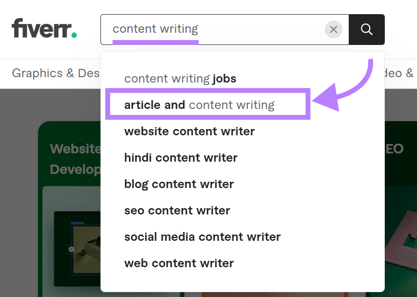Open the Video & Animation category
Viewport: 417px width, 297px height.
402,73
